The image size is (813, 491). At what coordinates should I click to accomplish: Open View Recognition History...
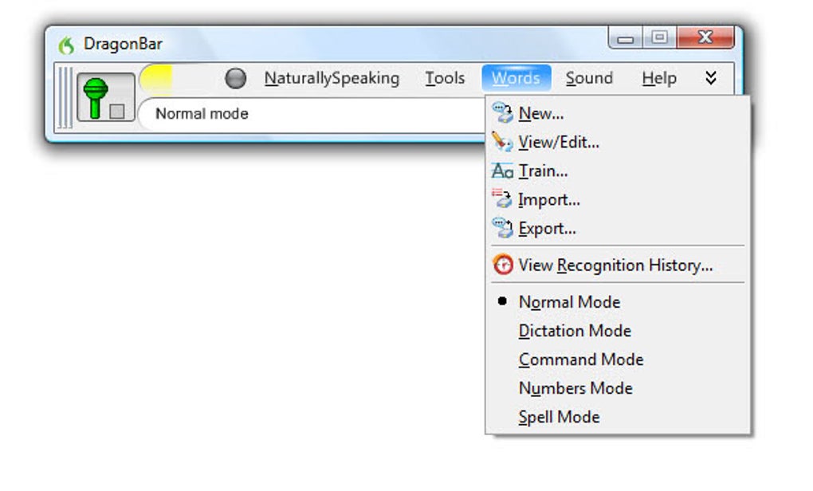coord(618,265)
